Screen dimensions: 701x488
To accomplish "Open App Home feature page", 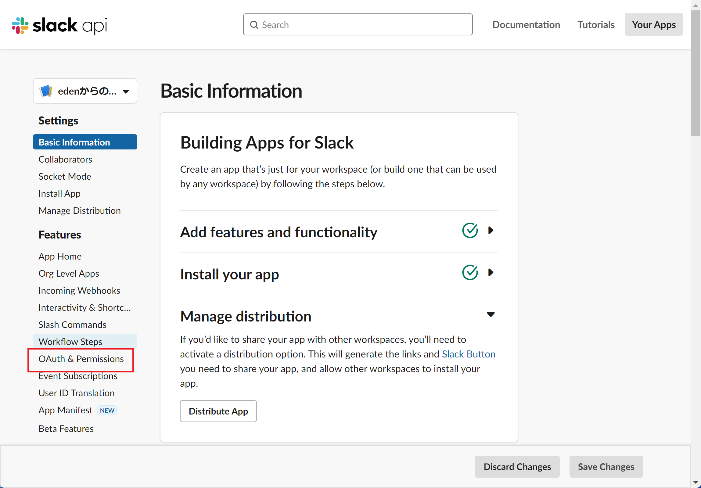I will pyautogui.click(x=60, y=257).
